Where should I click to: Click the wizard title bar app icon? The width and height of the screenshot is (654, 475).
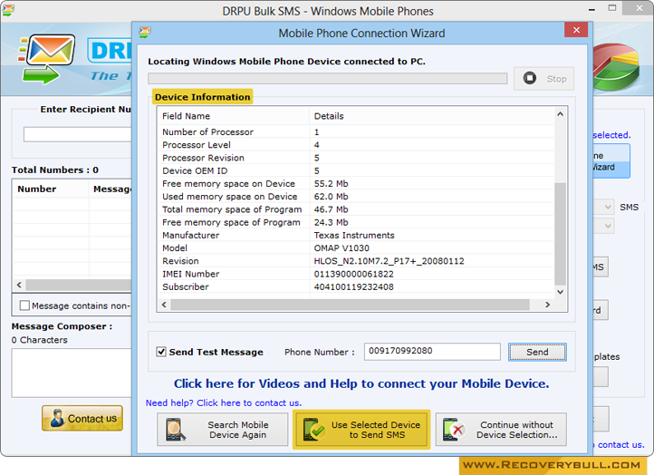[x=145, y=32]
